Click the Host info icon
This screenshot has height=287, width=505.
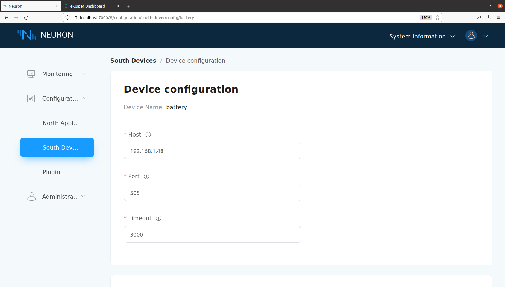[x=148, y=135]
